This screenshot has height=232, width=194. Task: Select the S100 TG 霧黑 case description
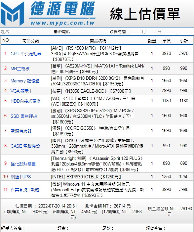tap(97, 146)
